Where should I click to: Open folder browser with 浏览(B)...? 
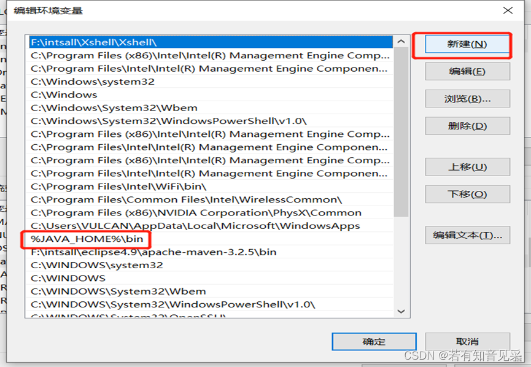pos(467,99)
